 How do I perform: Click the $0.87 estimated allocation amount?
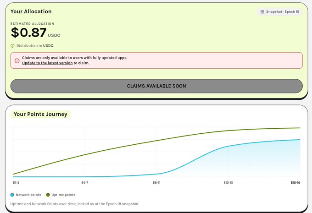pyautogui.click(x=28, y=33)
